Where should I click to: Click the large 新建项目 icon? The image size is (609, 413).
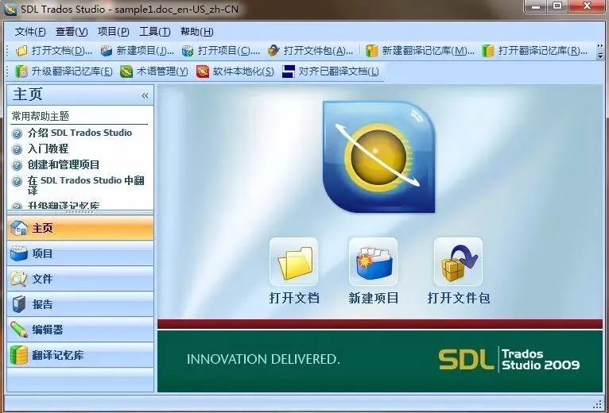click(373, 262)
